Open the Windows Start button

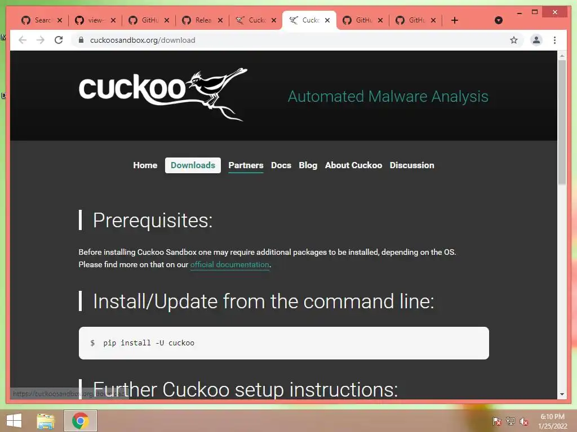[x=14, y=421]
